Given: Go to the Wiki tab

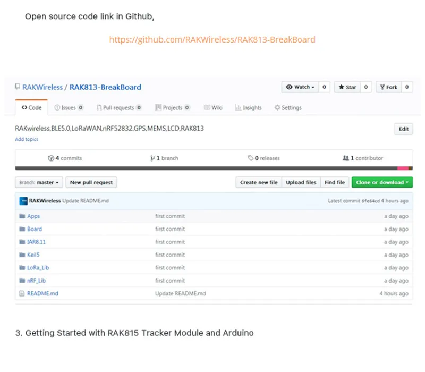Looking at the screenshot, I should tap(213, 108).
